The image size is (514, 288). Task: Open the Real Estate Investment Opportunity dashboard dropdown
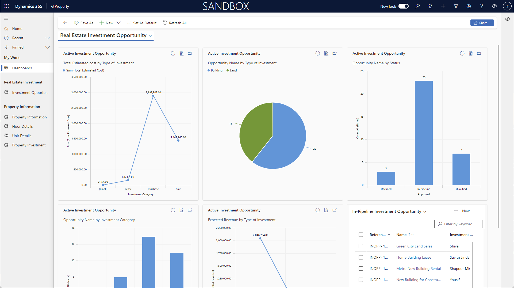[x=150, y=36]
